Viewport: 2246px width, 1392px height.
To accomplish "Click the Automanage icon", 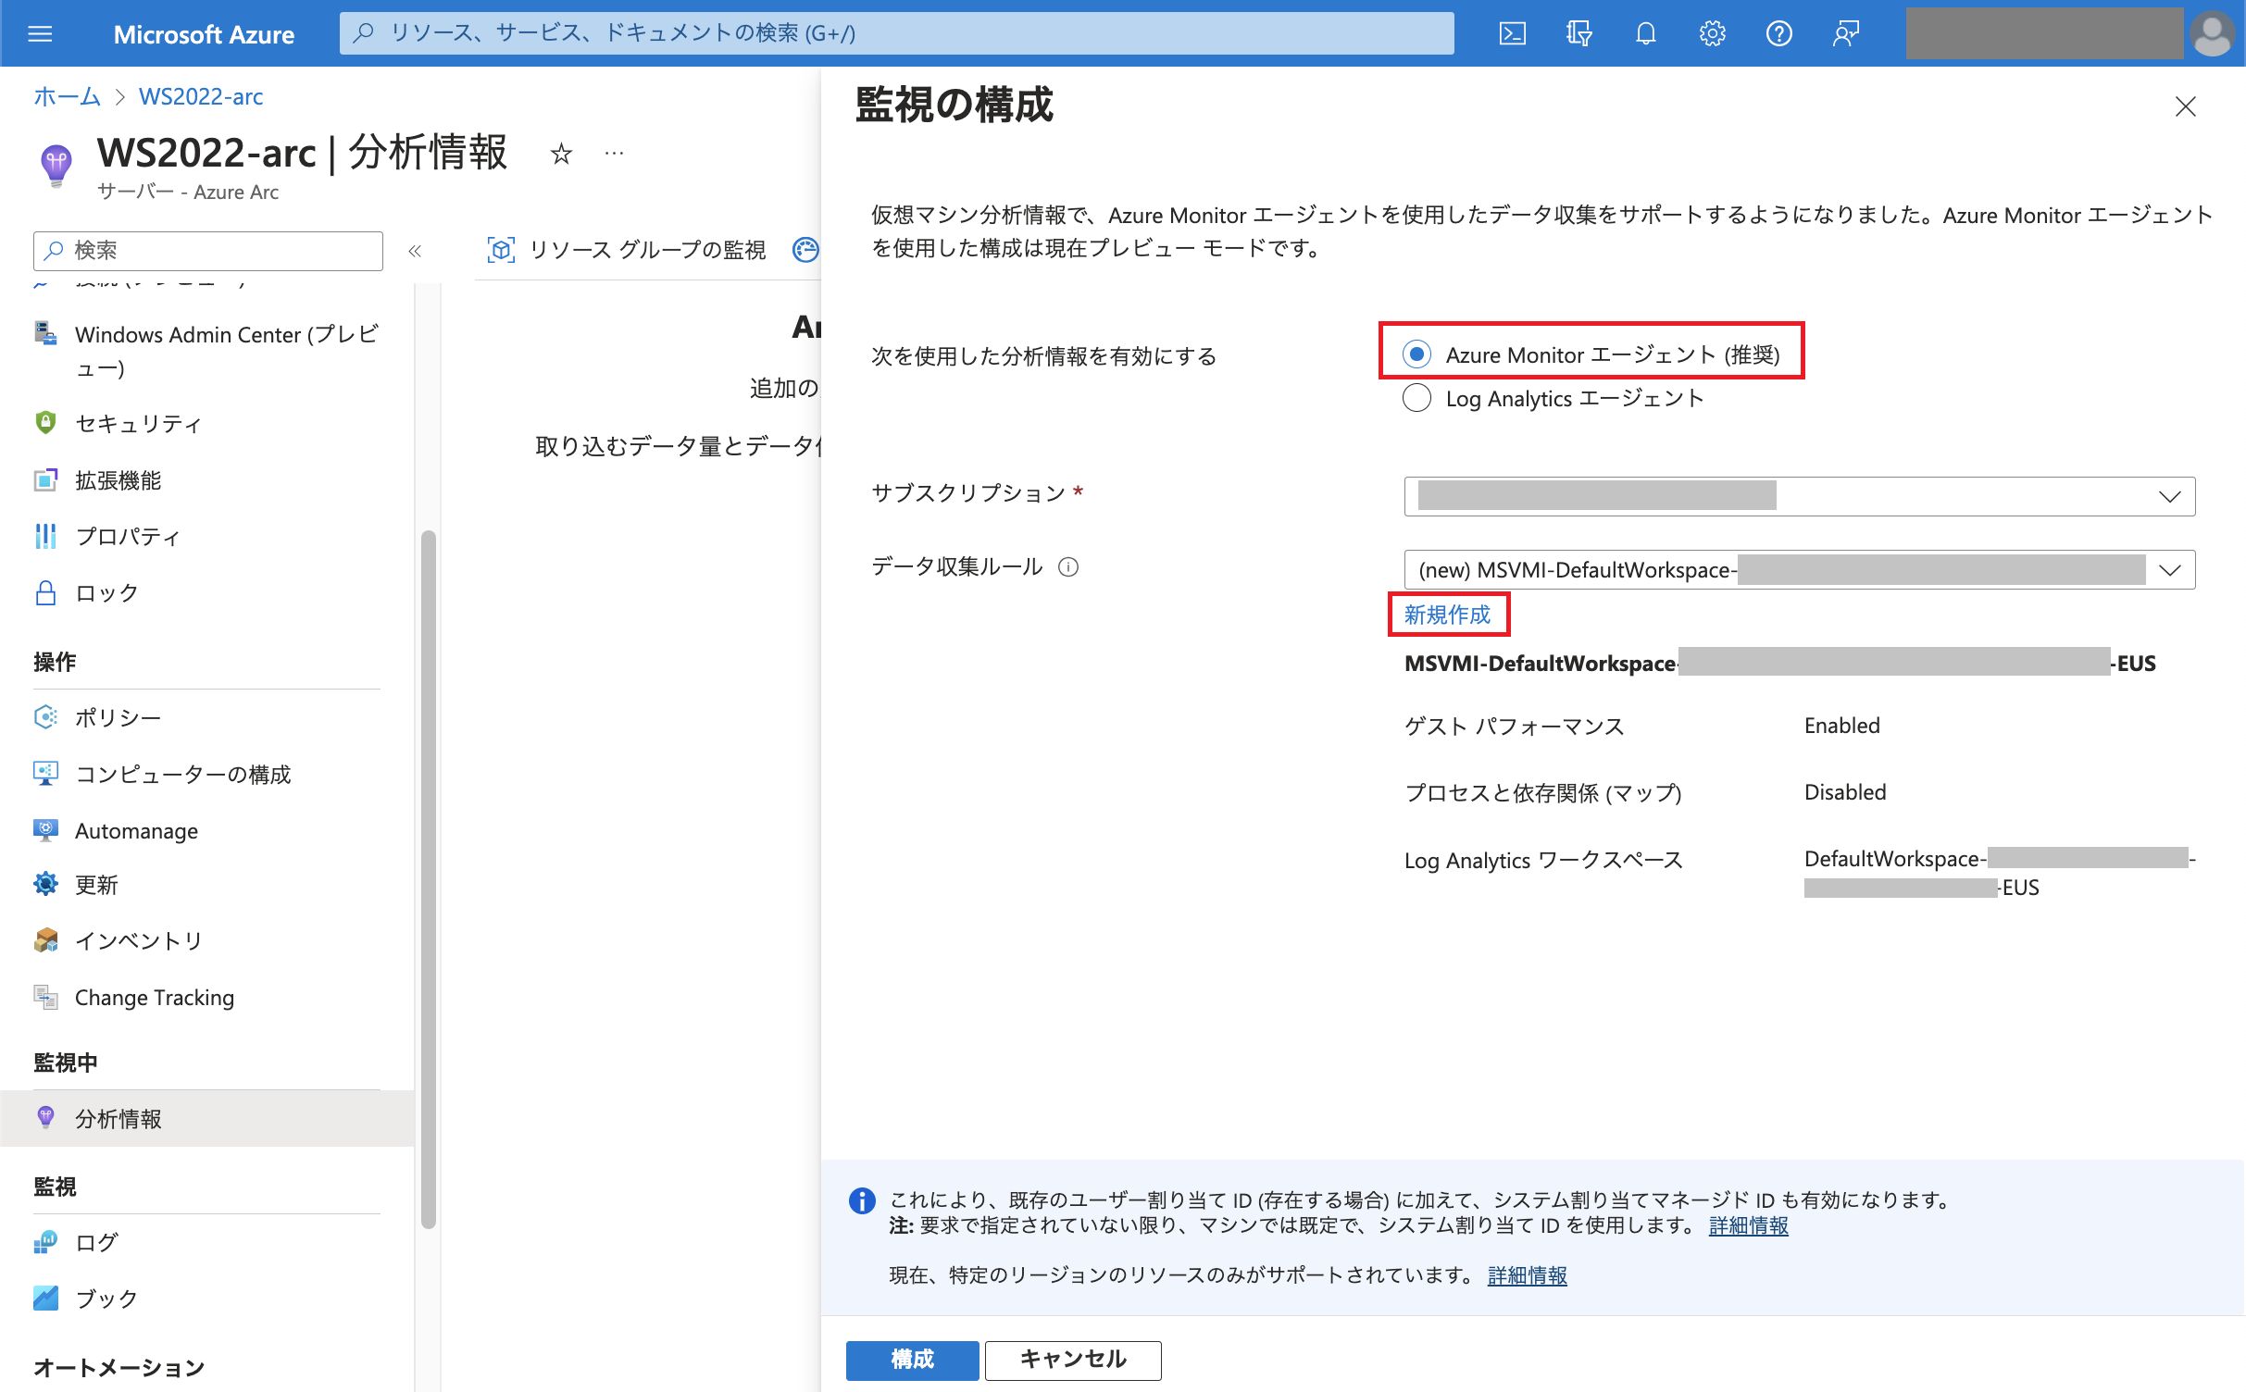I will 45,830.
